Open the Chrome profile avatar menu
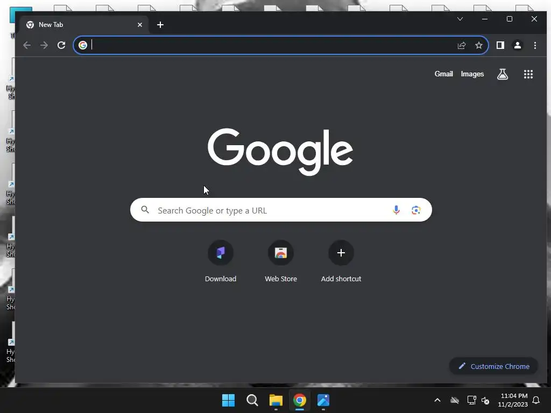The width and height of the screenshot is (551, 413). coord(518,45)
